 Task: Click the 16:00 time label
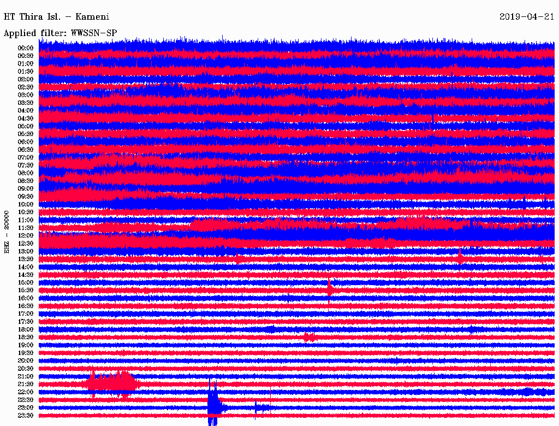pyautogui.click(x=26, y=298)
